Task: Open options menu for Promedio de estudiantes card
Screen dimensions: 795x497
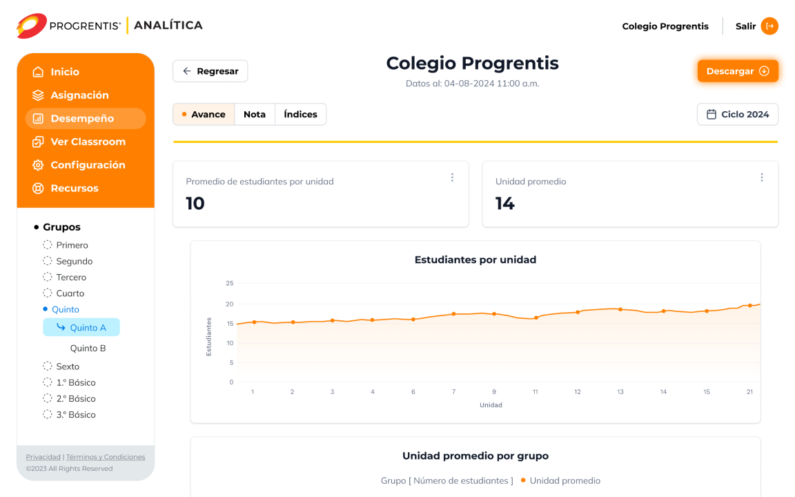Action: click(452, 177)
